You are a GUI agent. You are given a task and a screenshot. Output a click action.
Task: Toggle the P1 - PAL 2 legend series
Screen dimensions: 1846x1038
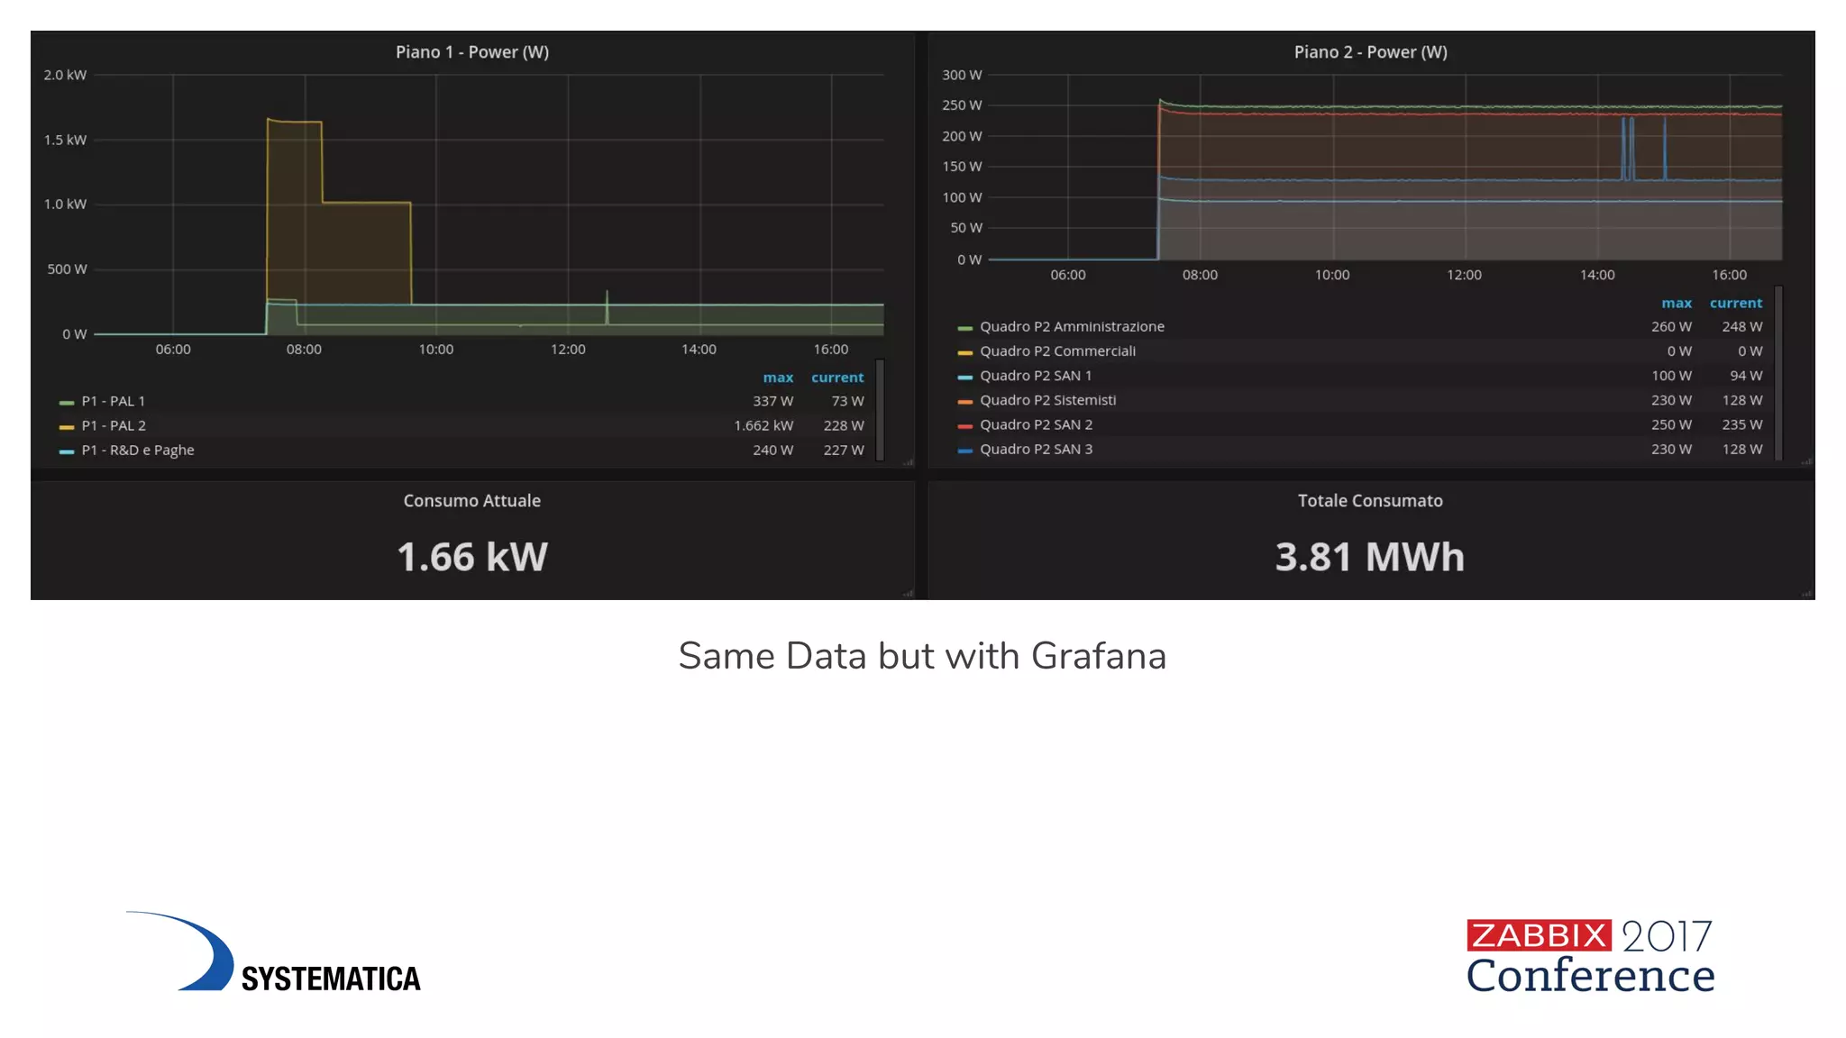114,425
